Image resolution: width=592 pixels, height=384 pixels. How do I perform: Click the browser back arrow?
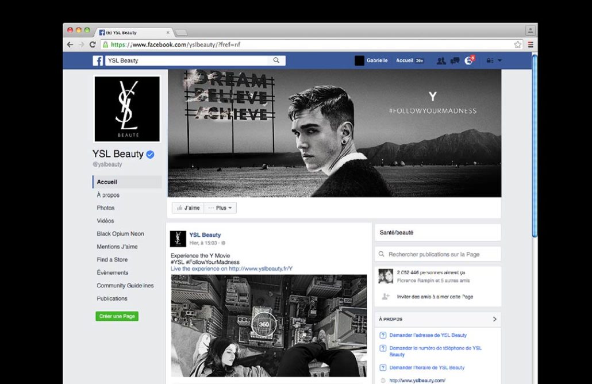(x=70, y=45)
